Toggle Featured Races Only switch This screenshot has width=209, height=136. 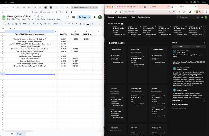coord(123,24)
